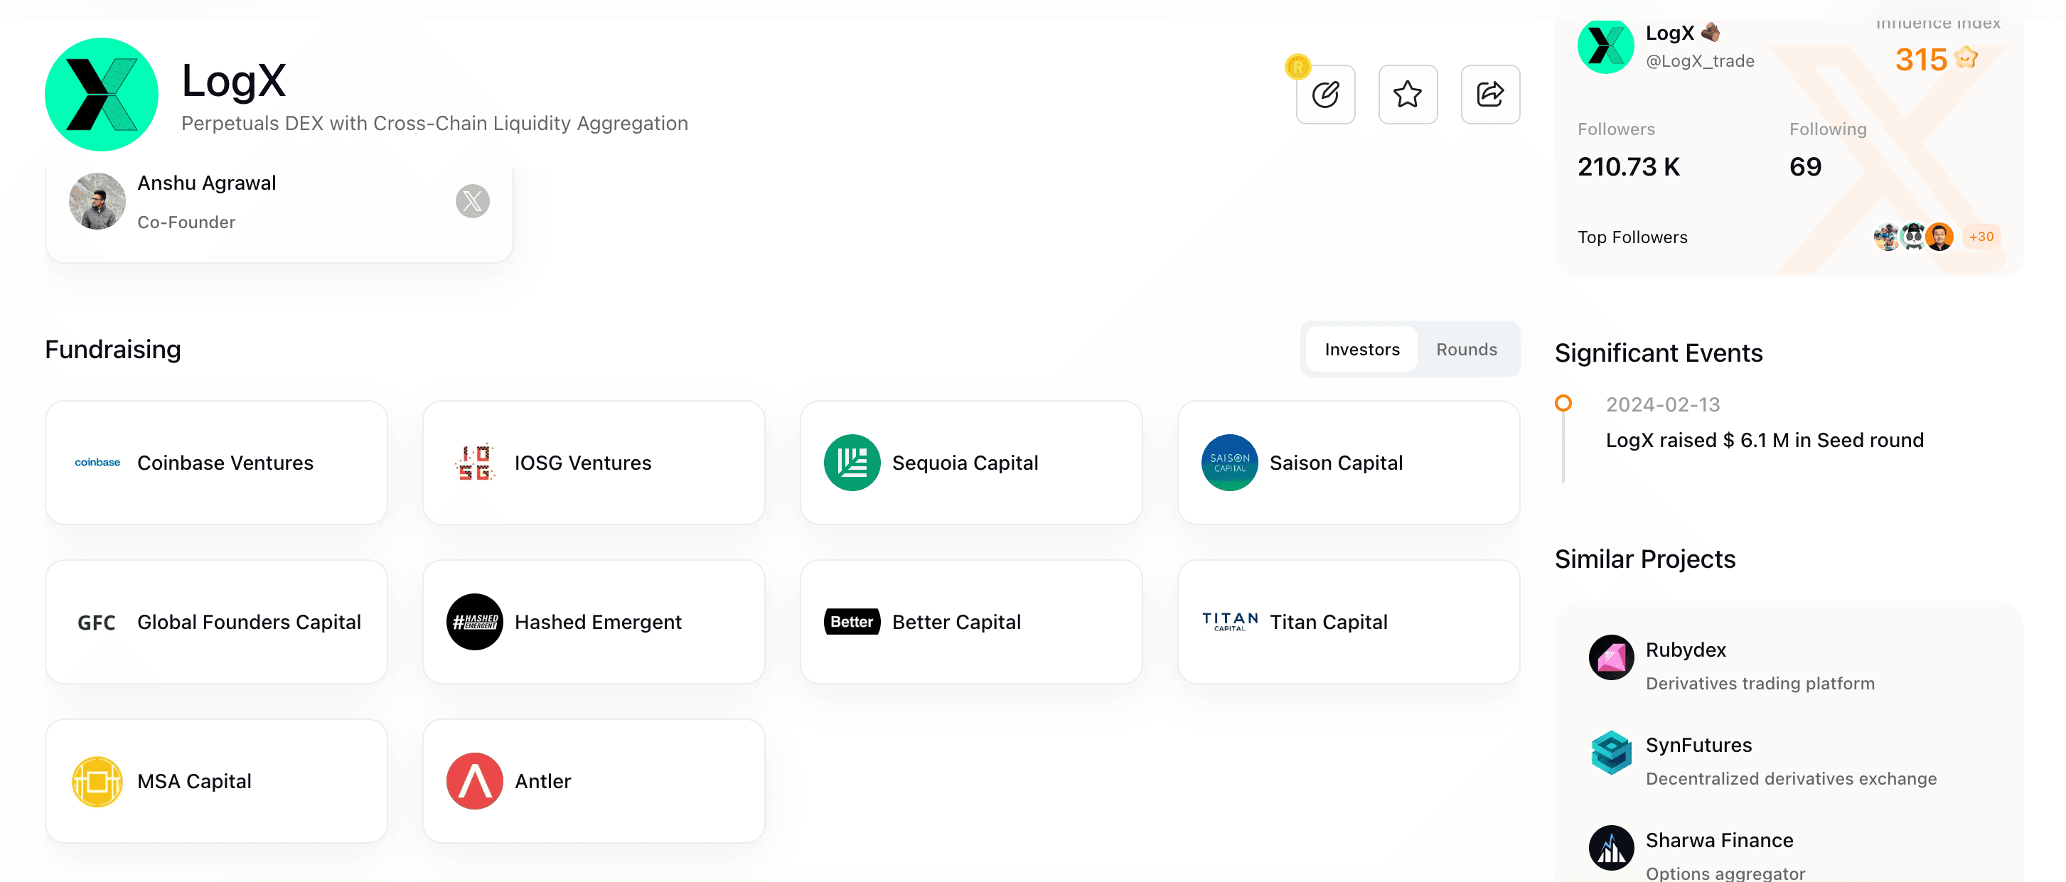Click Anshu Agrawal's avatar photo
Viewport: 2066px width, 882px height.
[x=97, y=201]
